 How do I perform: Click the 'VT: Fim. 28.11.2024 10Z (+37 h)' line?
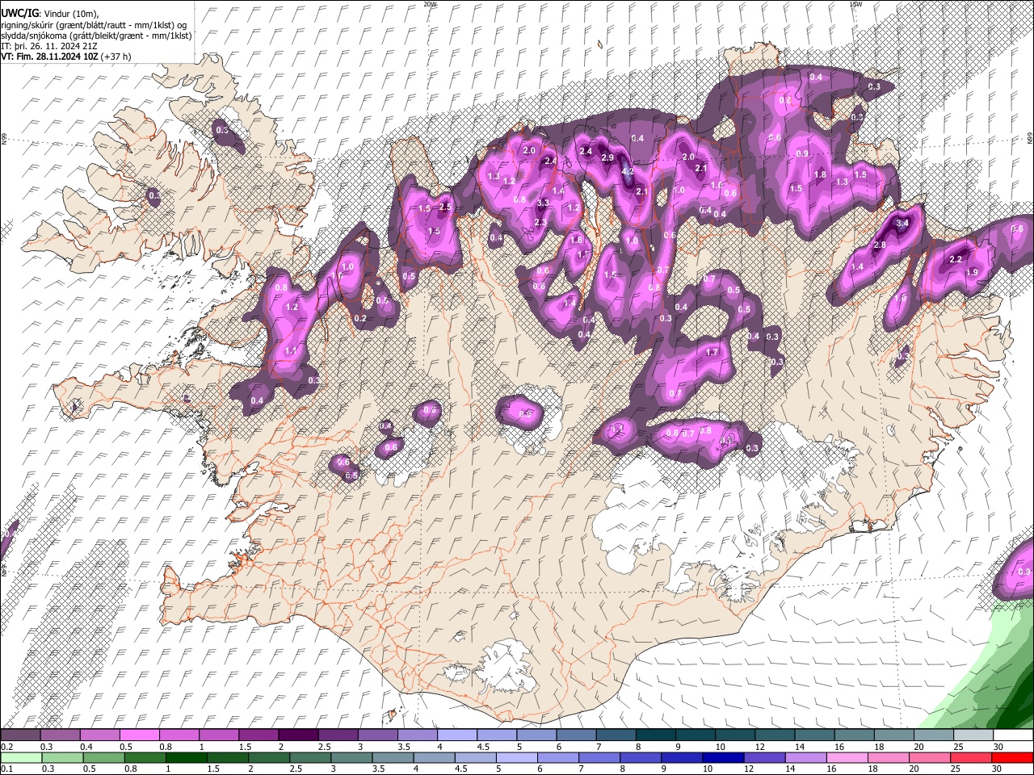pyautogui.click(x=66, y=57)
